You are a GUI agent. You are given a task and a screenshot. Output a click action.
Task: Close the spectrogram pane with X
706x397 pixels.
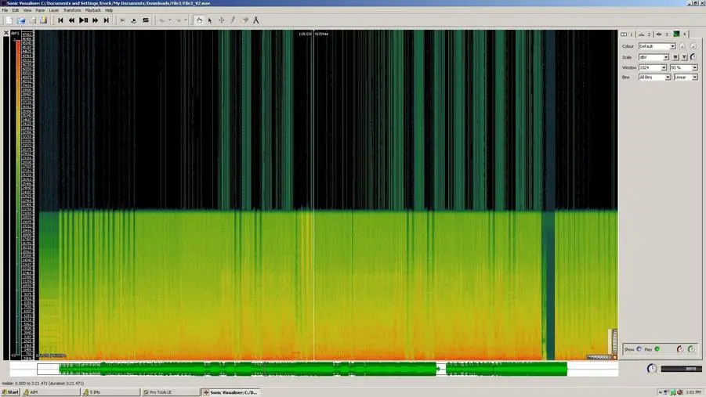coord(5,33)
